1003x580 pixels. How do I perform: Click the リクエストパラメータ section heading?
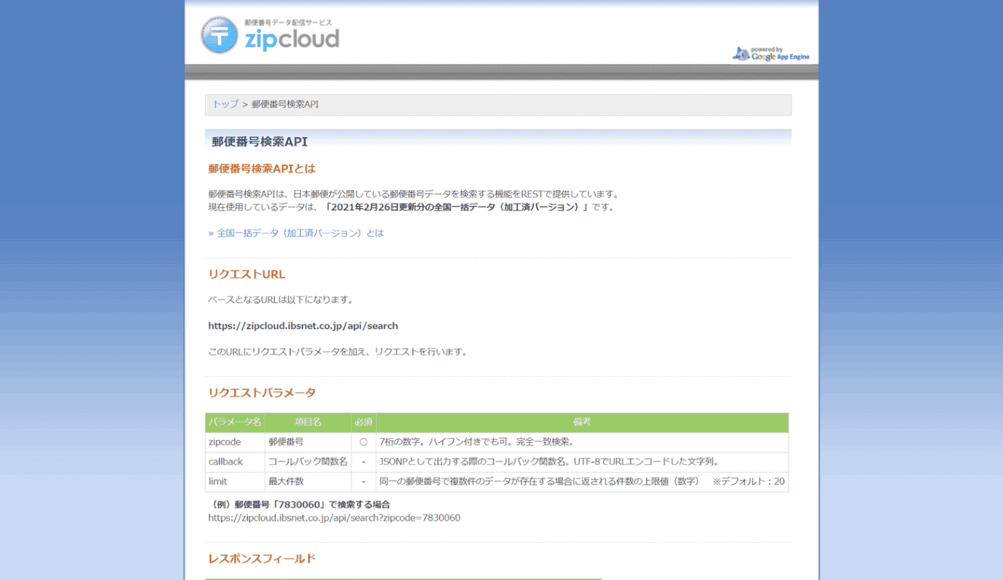[262, 393]
